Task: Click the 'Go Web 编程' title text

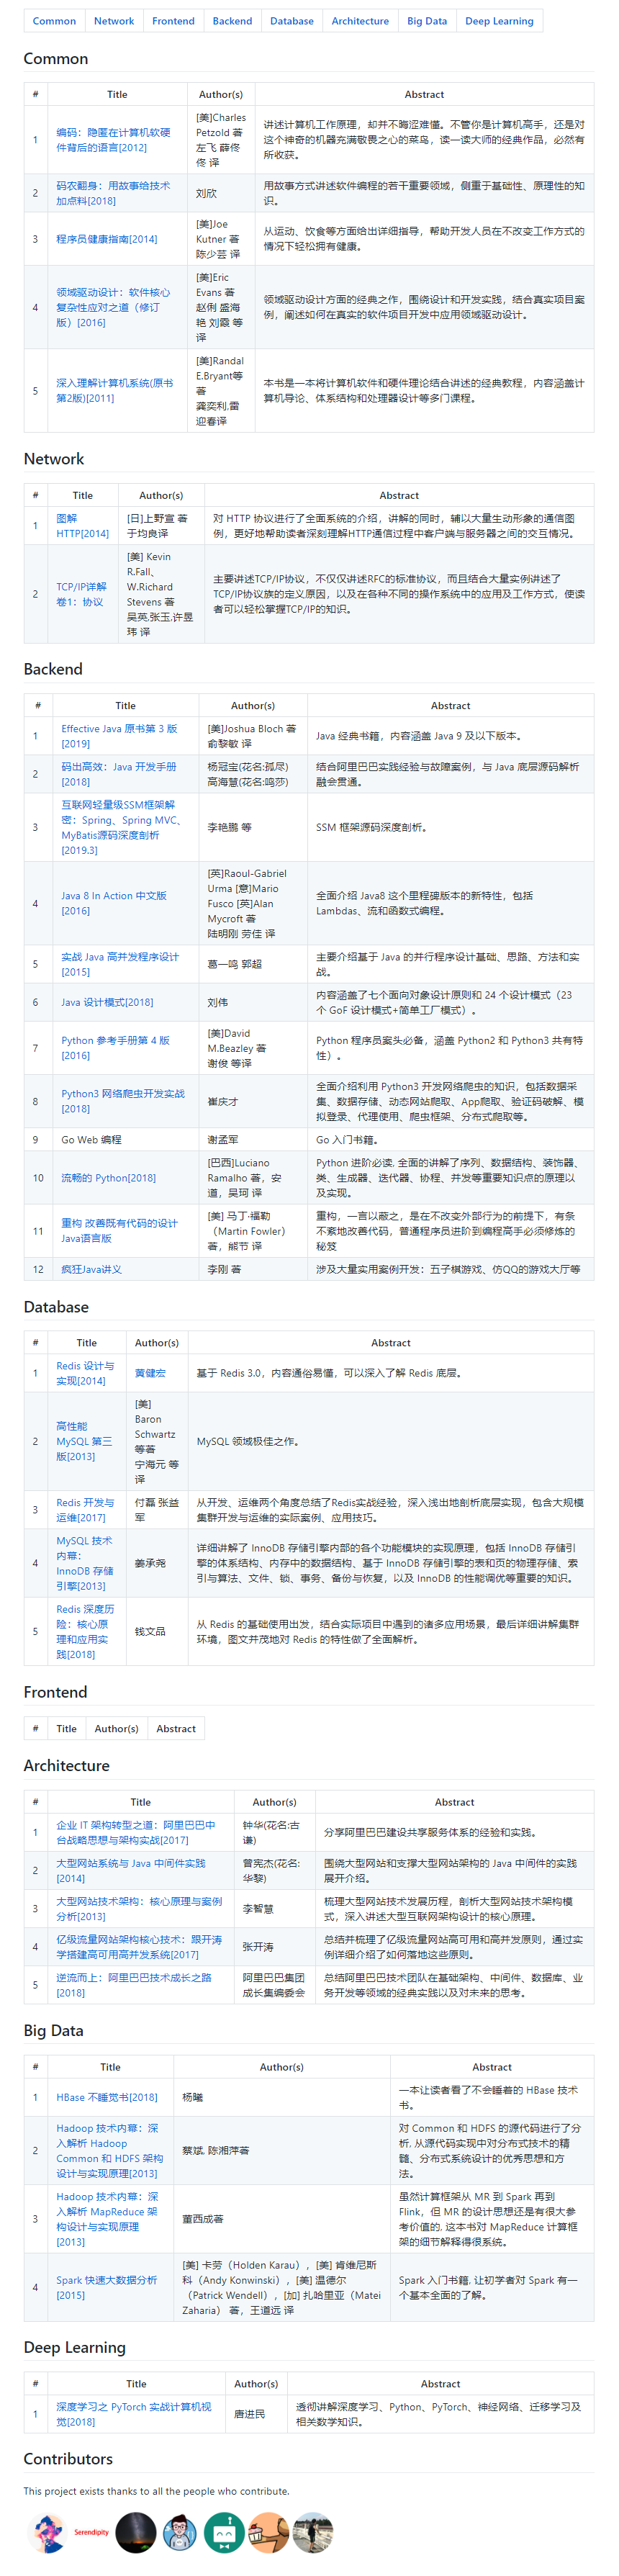Action: 91,1140
